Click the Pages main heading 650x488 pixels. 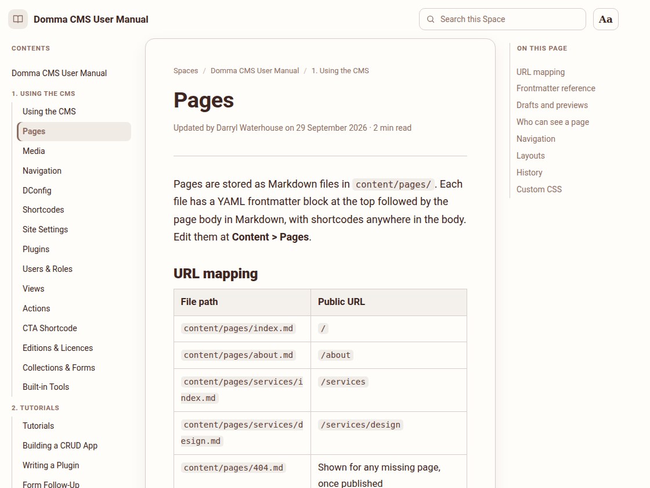204,101
